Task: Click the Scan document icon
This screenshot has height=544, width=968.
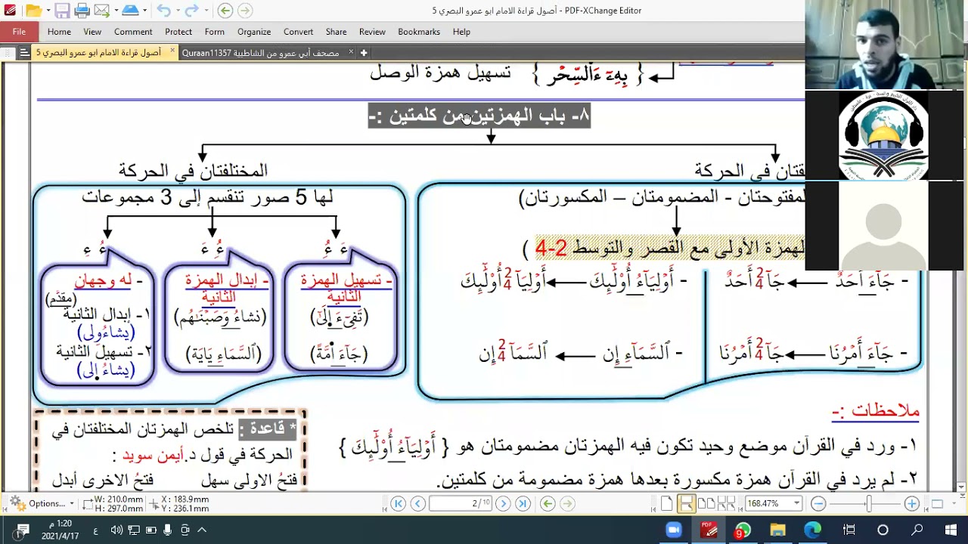Action: [x=130, y=11]
